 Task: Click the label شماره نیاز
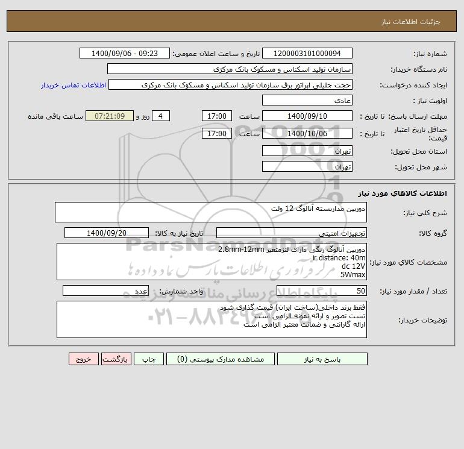pos(430,54)
